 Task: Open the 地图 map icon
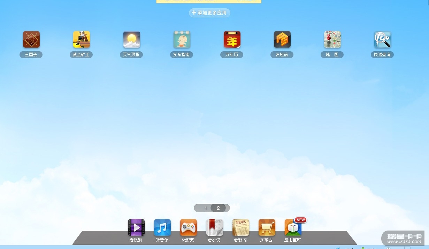(x=332, y=40)
